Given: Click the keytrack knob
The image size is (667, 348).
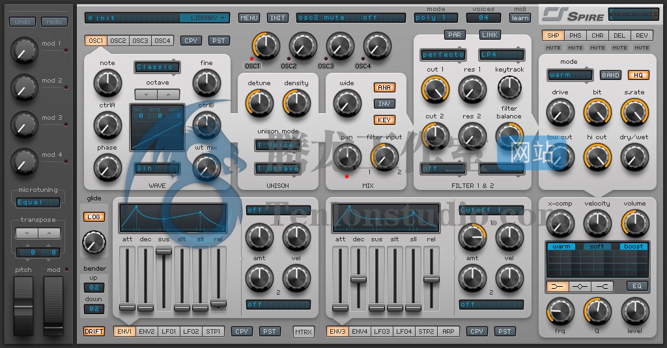Looking at the screenshot, I should pyautogui.click(x=509, y=87).
